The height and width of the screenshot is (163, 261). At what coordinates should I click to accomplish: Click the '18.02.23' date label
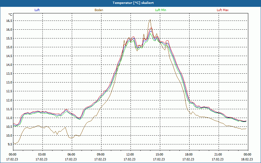247,159
